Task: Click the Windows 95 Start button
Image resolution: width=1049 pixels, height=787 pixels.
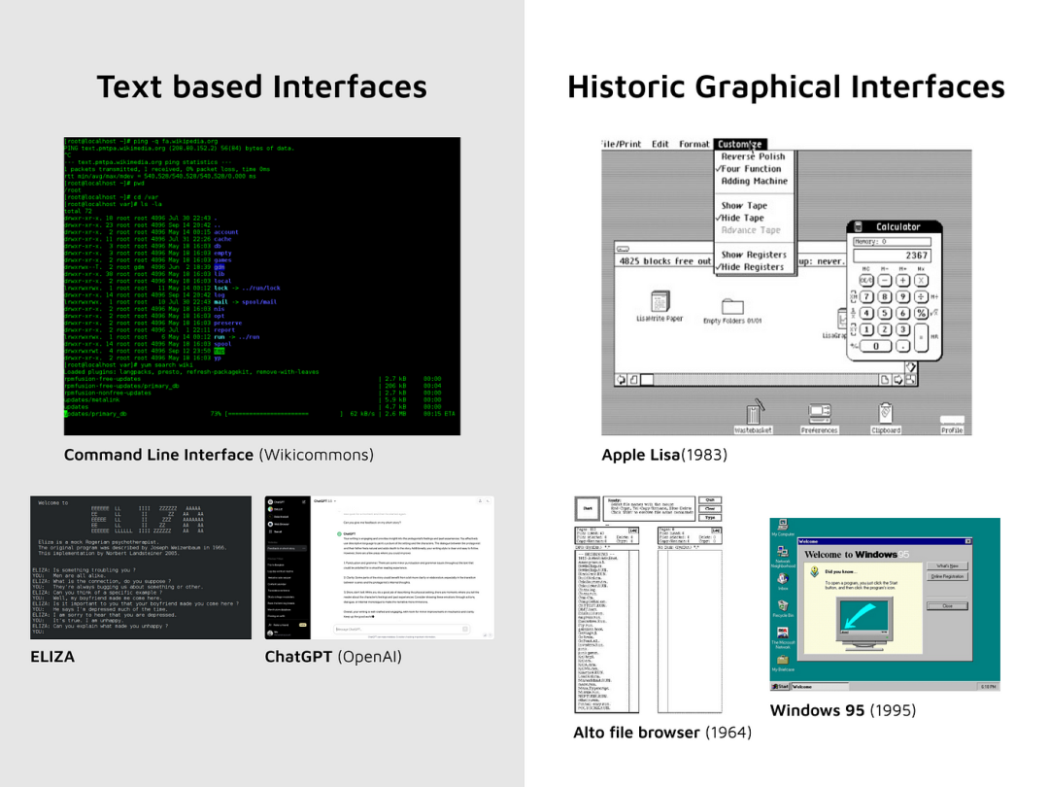Action: [x=780, y=687]
